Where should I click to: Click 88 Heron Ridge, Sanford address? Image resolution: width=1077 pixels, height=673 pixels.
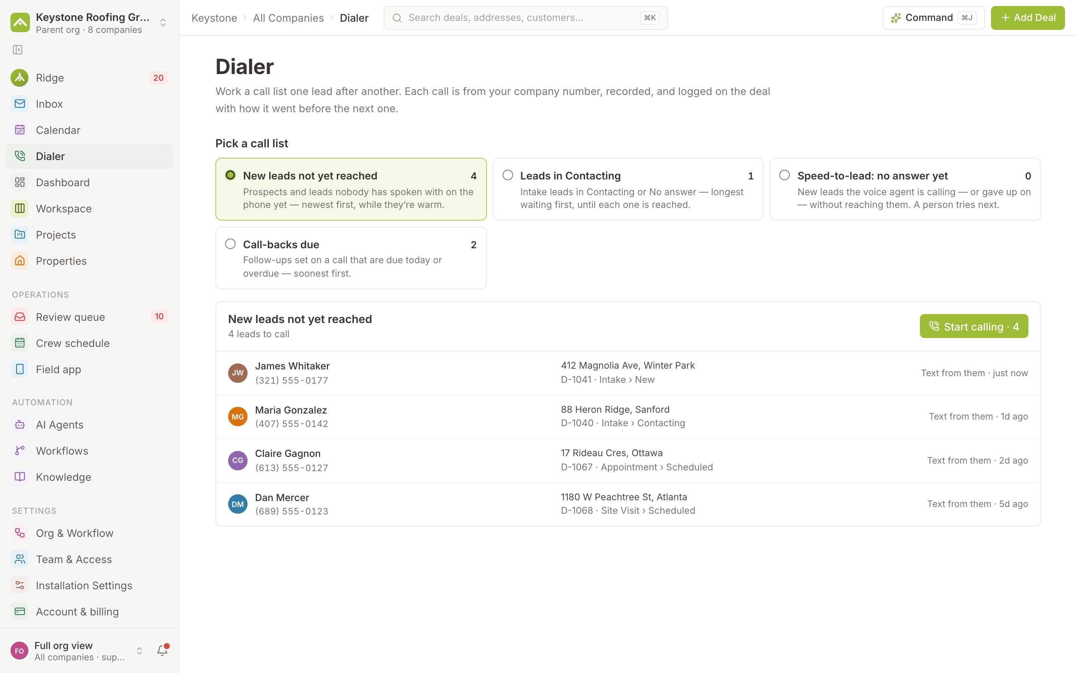click(615, 409)
